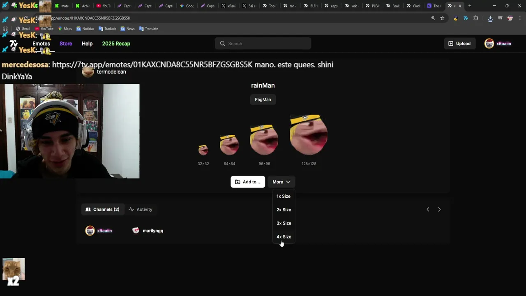The image size is (526, 296).
Task: Close the active 7TV tab
Action: 460,6
